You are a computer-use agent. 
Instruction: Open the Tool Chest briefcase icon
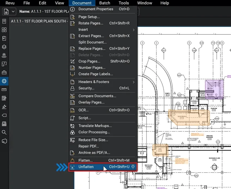click(4, 72)
